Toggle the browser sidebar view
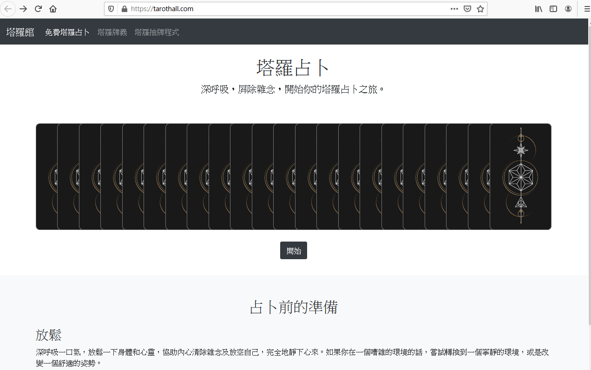Screen dimensions: 591x370 553,9
